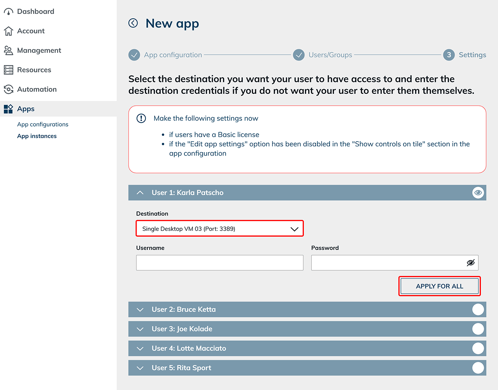Image resolution: width=498 pixels, height=390 pixels.
Task: Click the back arrow beside New app
Action: (133, 23)
